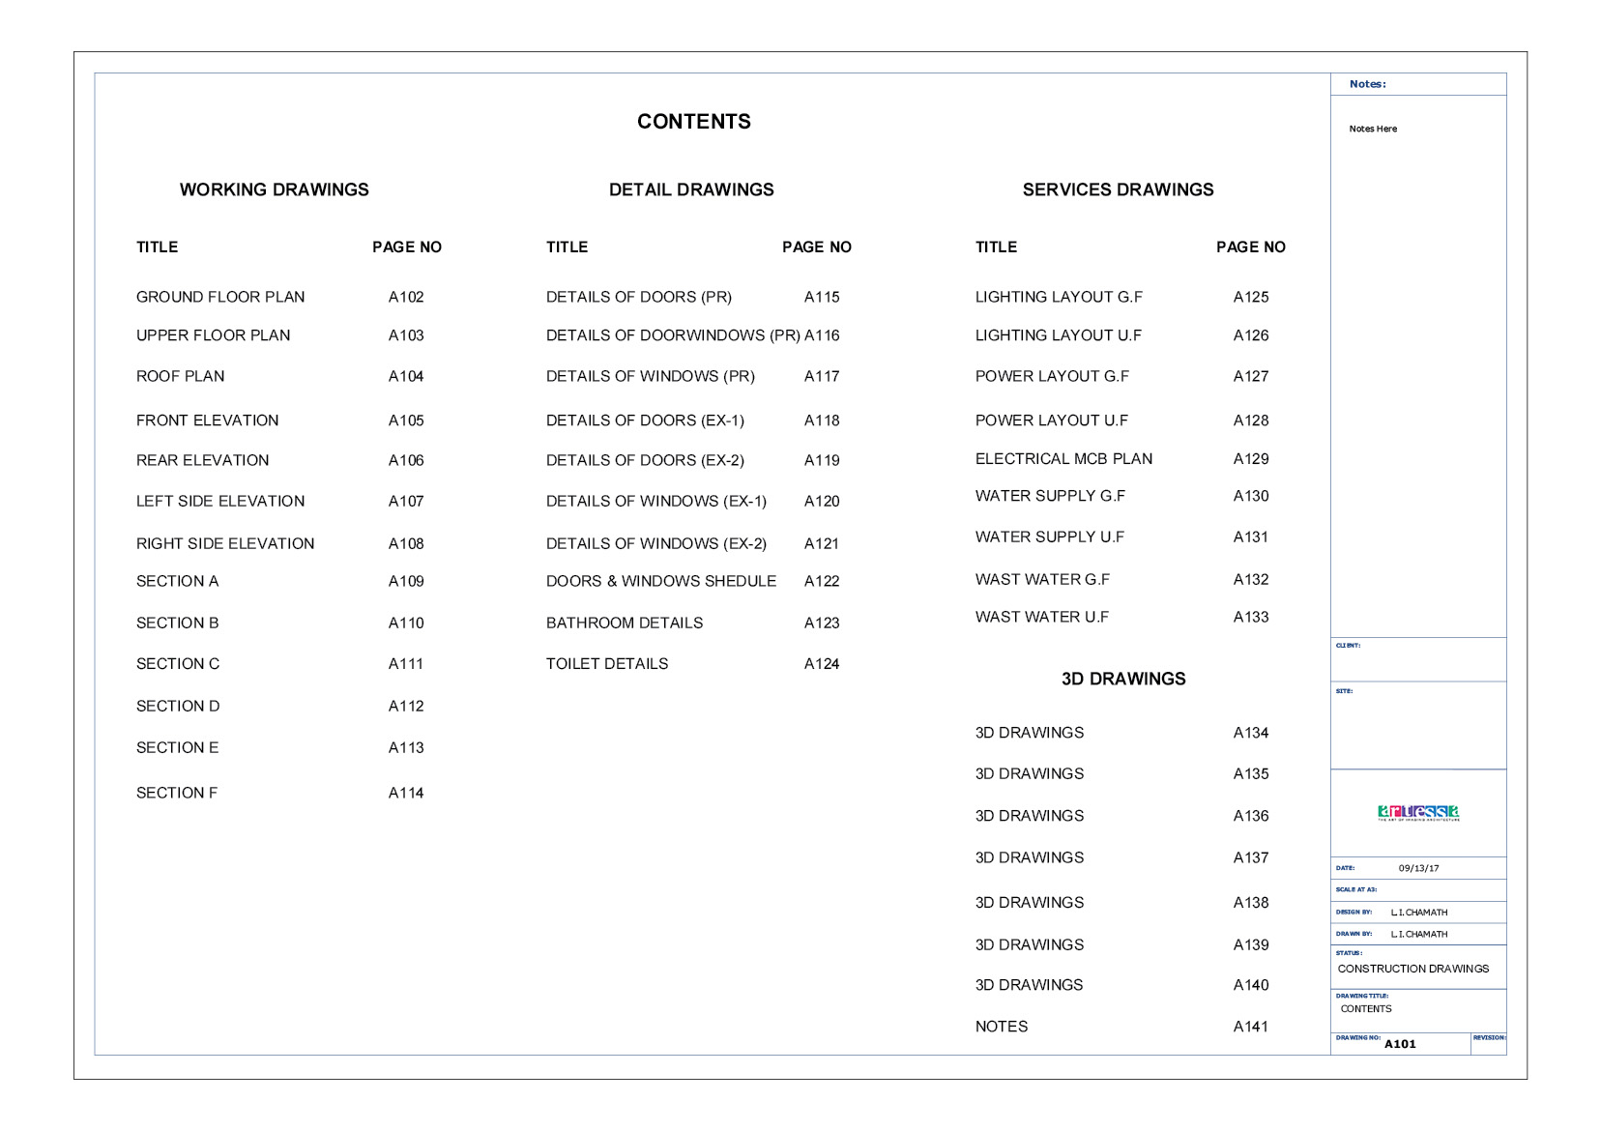This screenshot has height=1131, width=1601.
Task: Select the 3D drawings page number A134
Action: pos(1250,733)
